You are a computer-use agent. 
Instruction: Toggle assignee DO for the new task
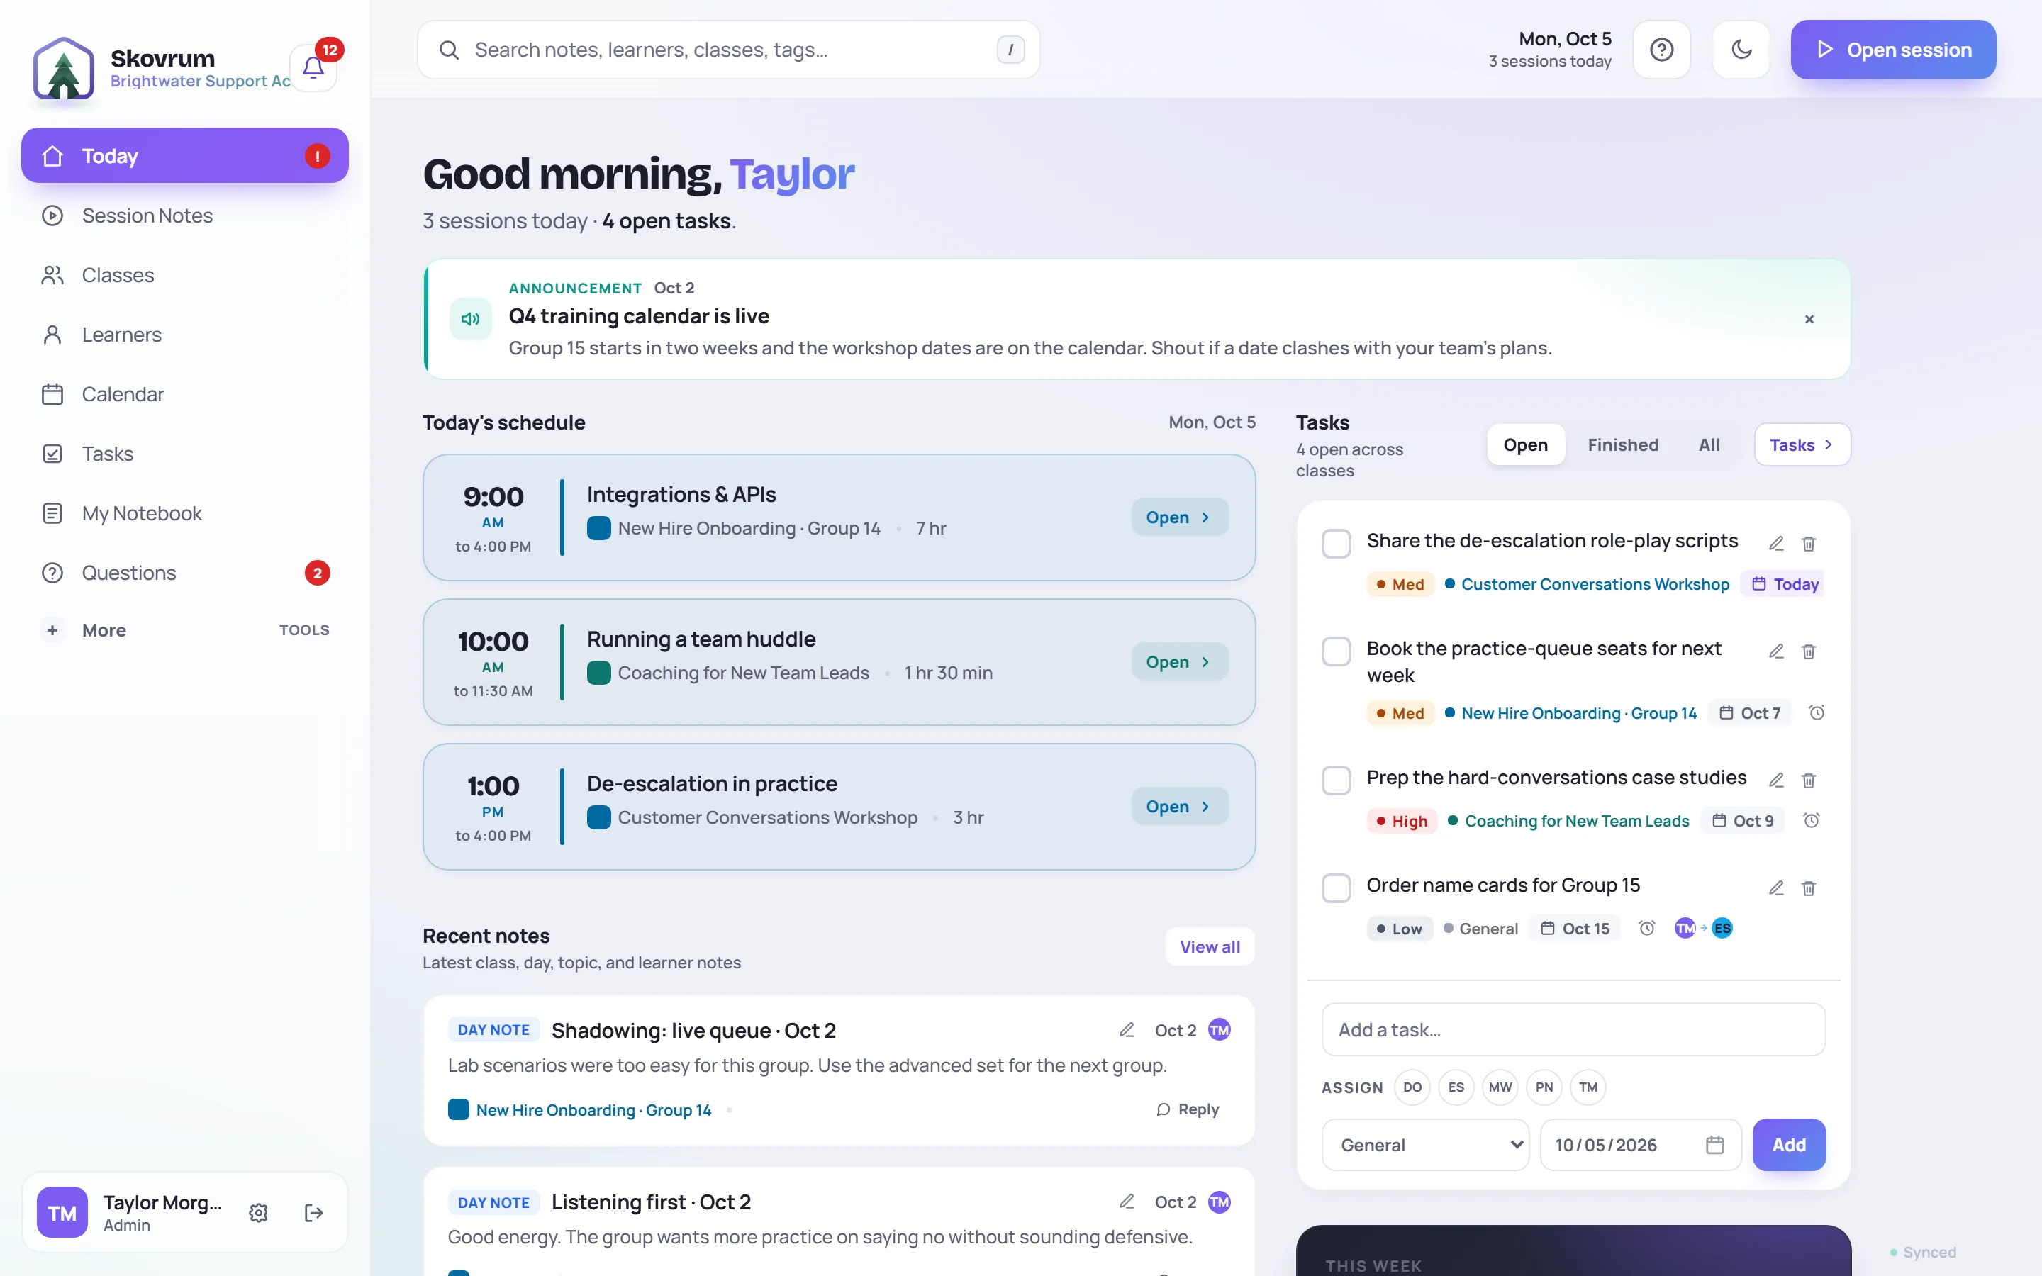pos(1412,1087)
